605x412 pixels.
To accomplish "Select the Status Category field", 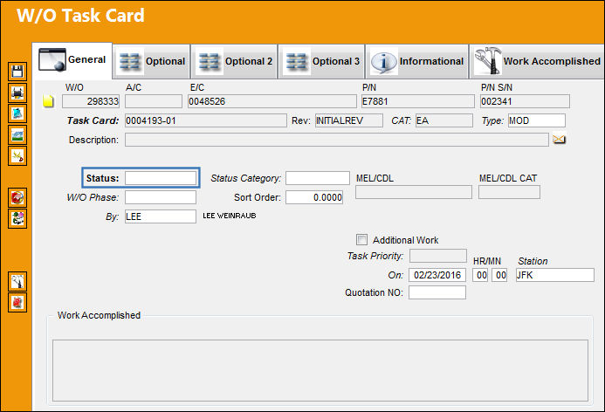I will [318, 178].
